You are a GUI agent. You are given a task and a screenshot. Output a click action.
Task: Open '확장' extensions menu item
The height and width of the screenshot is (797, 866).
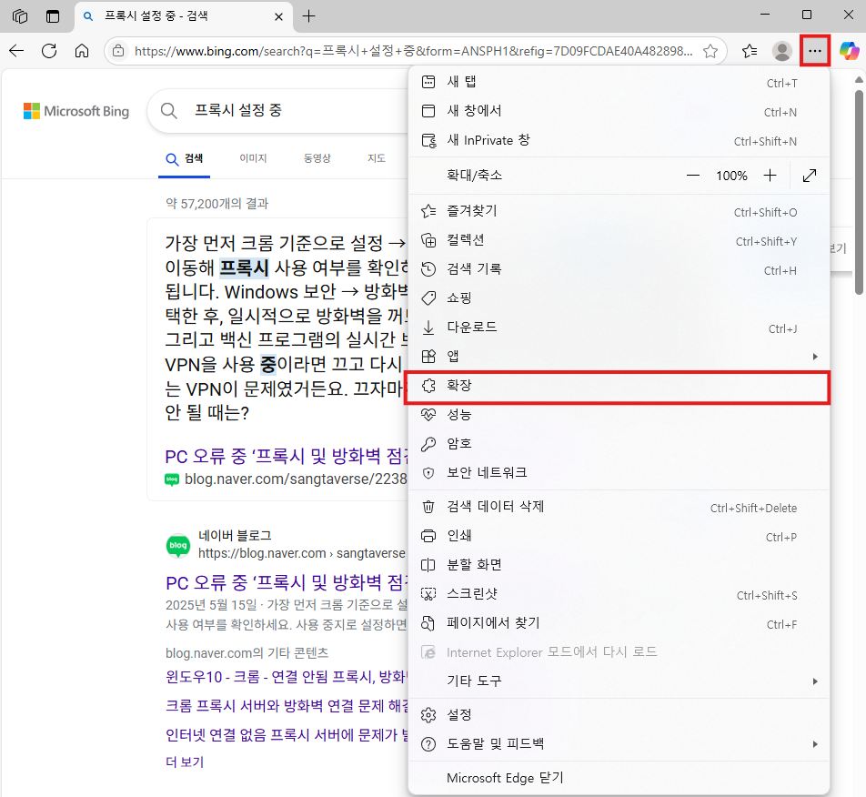619,386
